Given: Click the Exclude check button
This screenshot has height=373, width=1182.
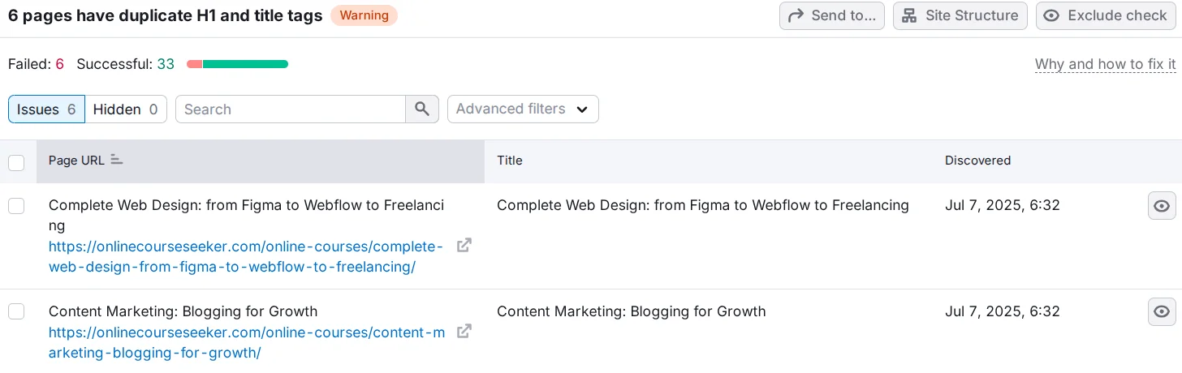Looking at the screenshot, I should (1106, 15).
